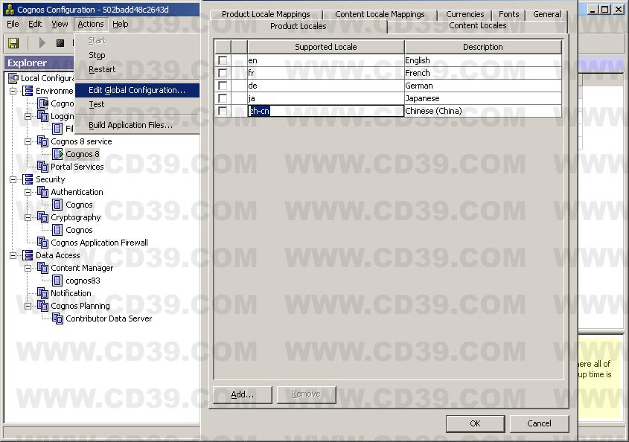The height and width of the screenshot is (442, 629).
Task: Click the Environment tree node icon
Action: 28,91
